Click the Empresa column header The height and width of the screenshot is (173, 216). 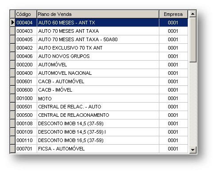[174, 14]
